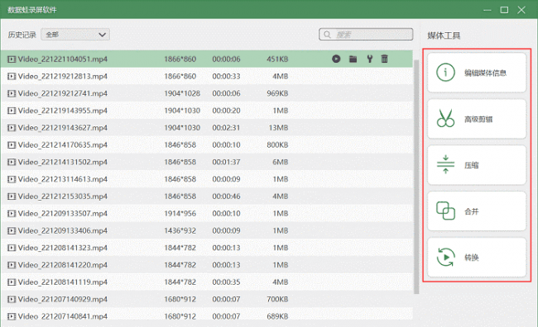Open the 编辑媒体信息 info tool

(x=477, y=73)
